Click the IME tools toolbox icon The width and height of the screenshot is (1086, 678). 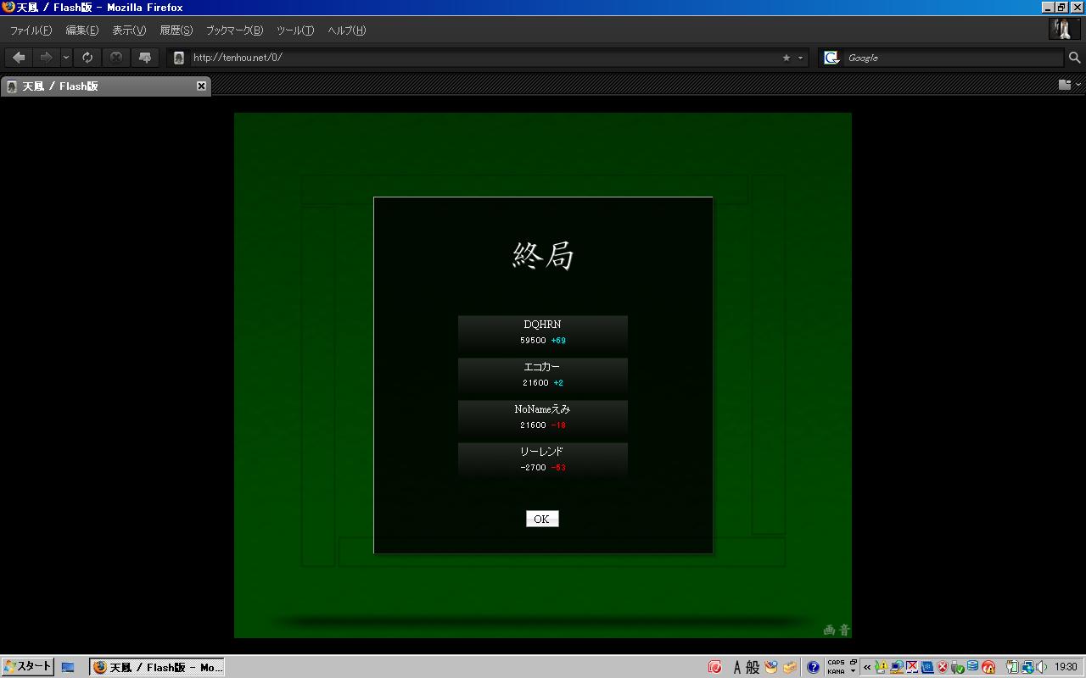tap(790, 667)
